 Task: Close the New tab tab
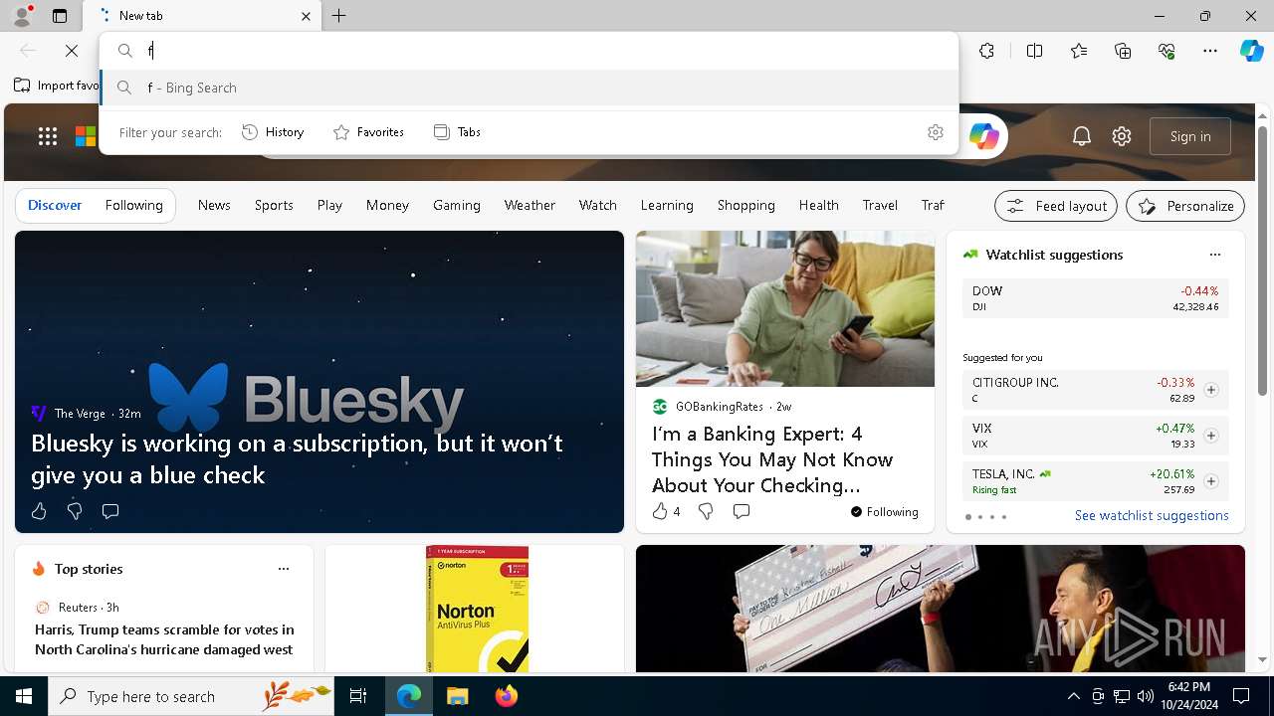tap(306, 16)
